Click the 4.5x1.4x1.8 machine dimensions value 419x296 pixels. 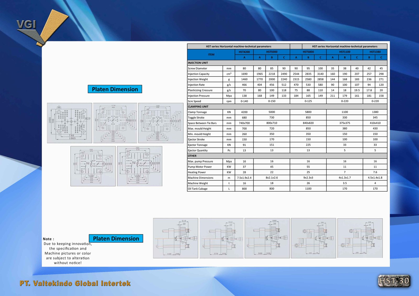tap(375, 178)
